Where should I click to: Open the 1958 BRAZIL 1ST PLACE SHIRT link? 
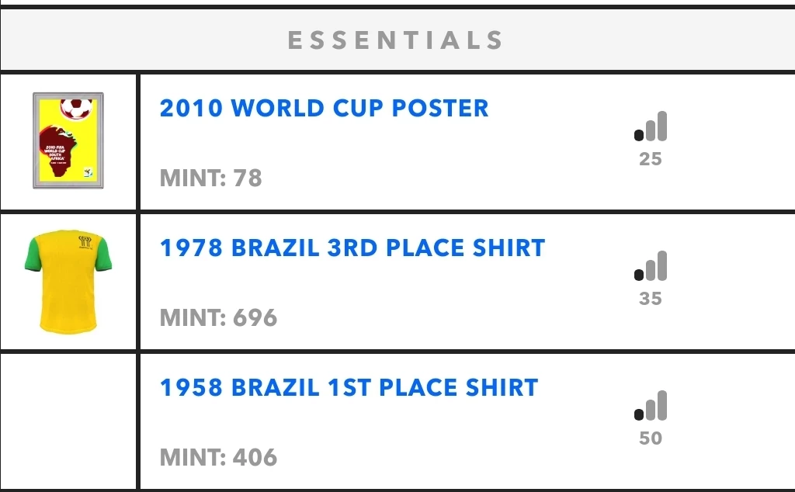point(349,387)
